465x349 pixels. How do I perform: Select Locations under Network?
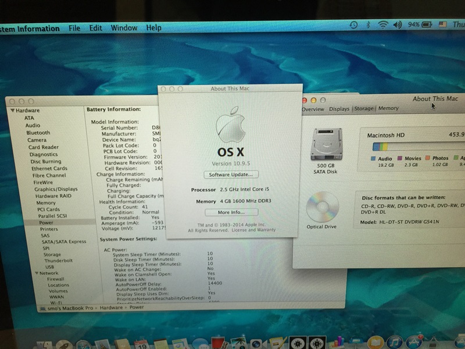click(x=59, y=285)
